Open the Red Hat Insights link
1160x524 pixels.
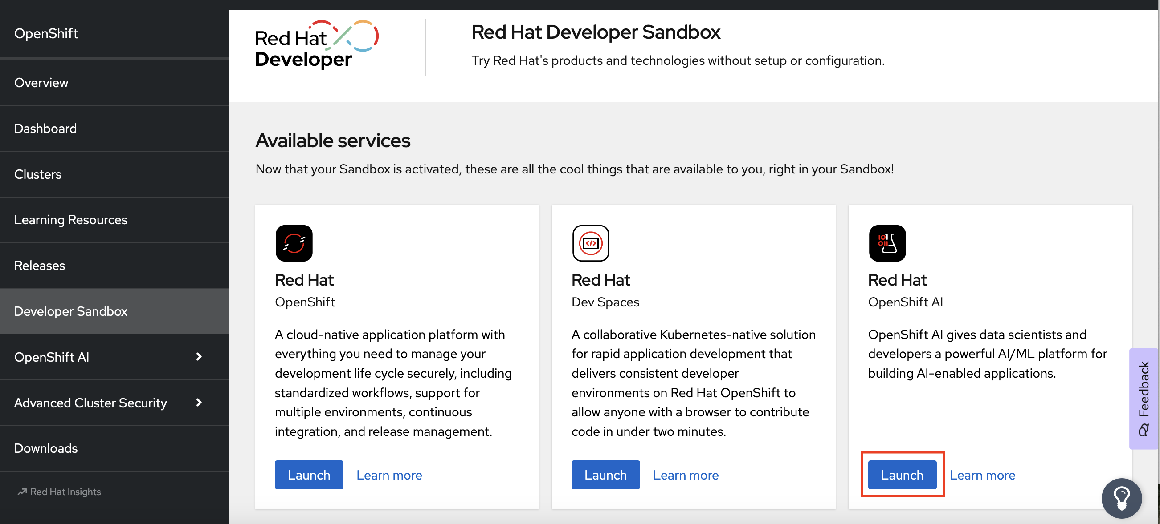point(59,492)
